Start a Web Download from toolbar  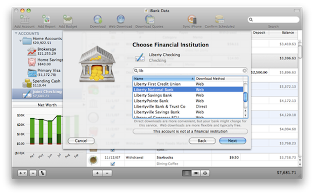click(120, 19)
